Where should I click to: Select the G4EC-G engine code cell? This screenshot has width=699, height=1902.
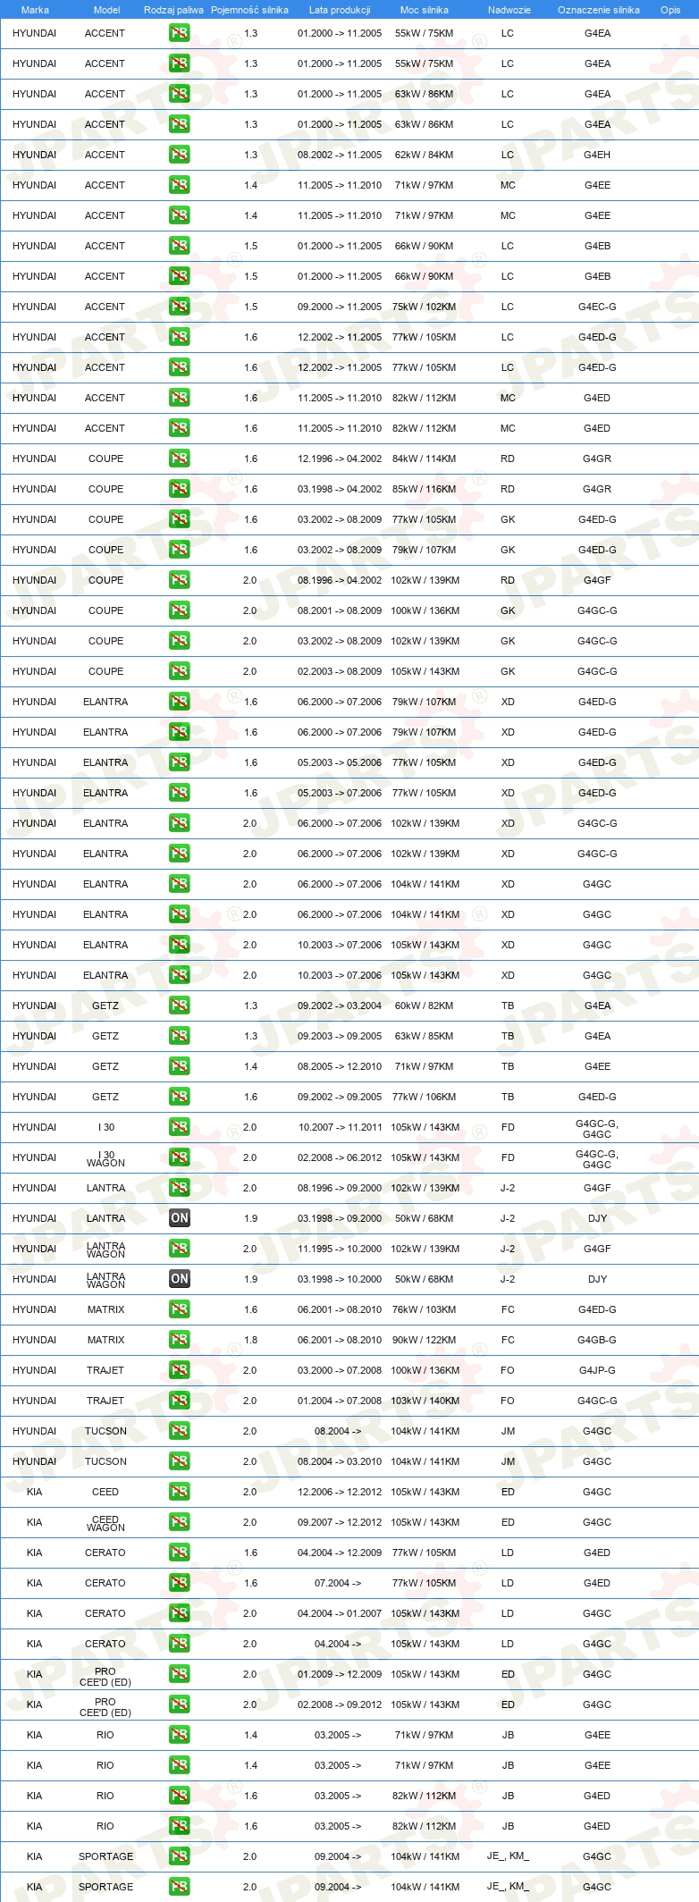point(597,307)
